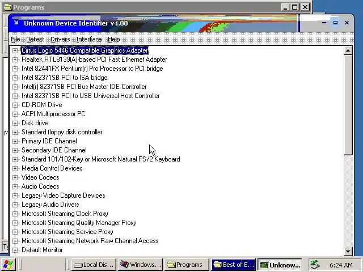Open the Detect menu
Image resolution: width=363 pixels, height=272 pixels.
[35, 39]
